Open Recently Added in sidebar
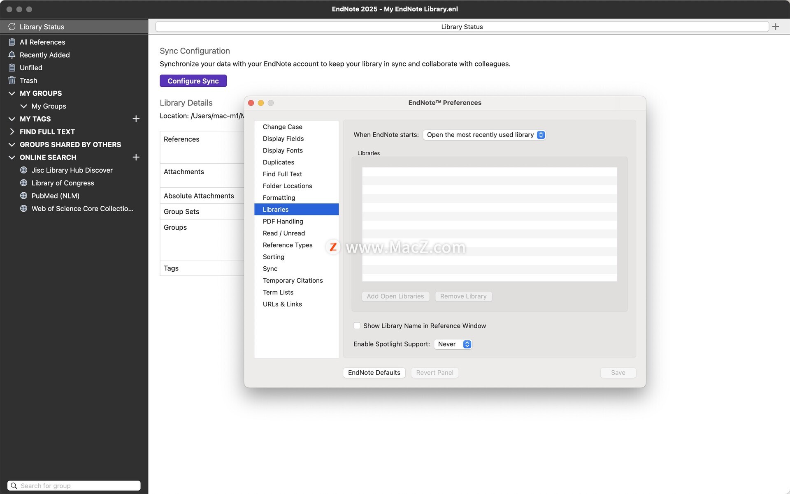The image size is (790, 494). pos(74,55)
